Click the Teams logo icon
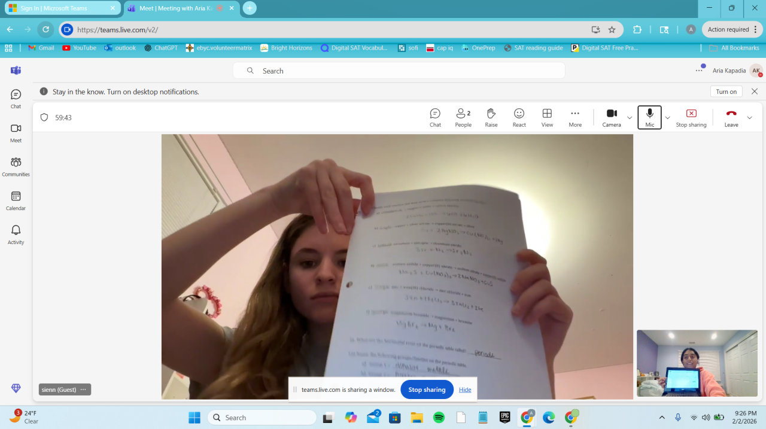The width and height of the screenshot is (766, 429). (16, 71)
